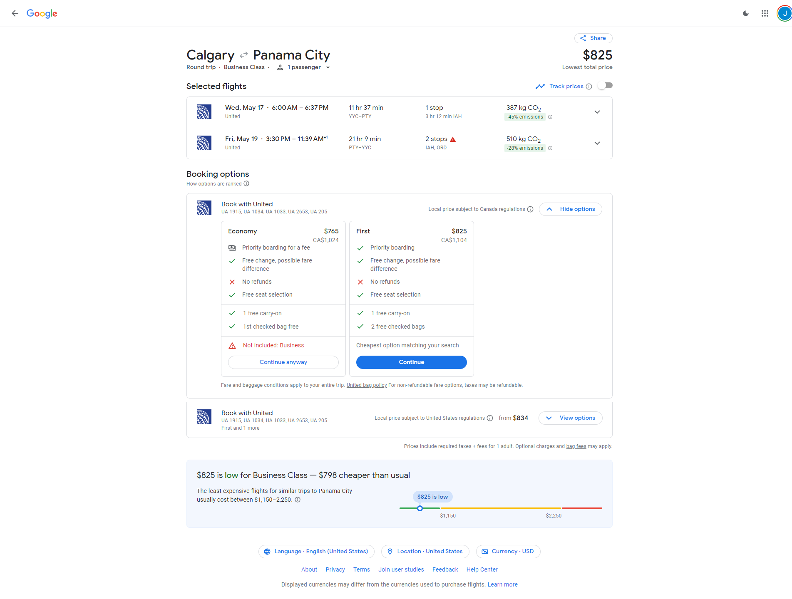Click the Share icon
The width and height of the screenshot is (792, 599).
pyautogui.click(x=584, y=38)
